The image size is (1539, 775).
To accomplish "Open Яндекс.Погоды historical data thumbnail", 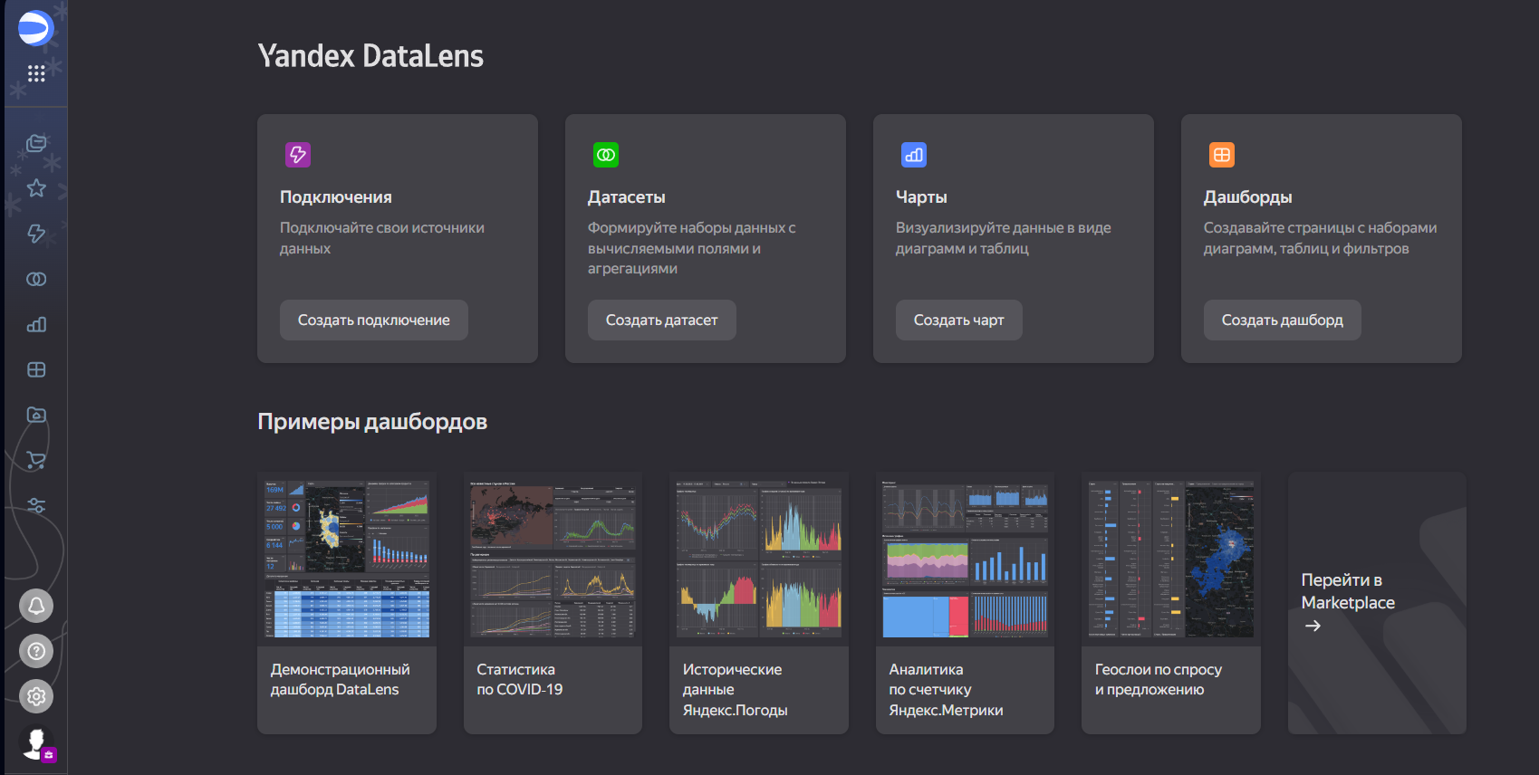I will pyautogui.click(x=759, y=560).
